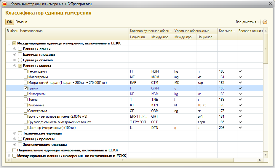This screenshot has height=168, width=275.
Task: Open the Все действия menu
Action: click(247, 22)
